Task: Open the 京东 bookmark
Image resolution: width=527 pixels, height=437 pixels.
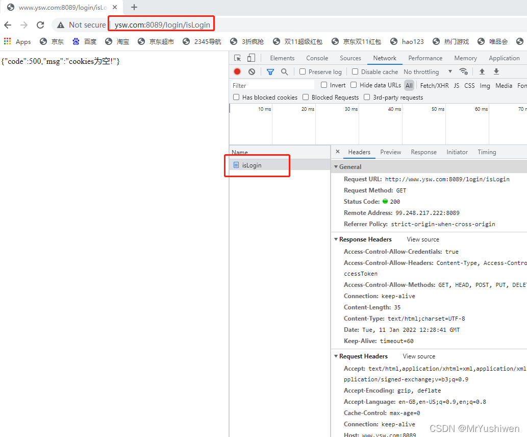Action: [52, 42]
